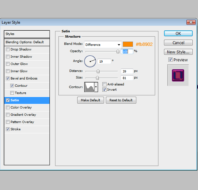The height and width of the screenshot is (190, 198).
Task: Select the Styles list header
Action: tap(27, 34)
